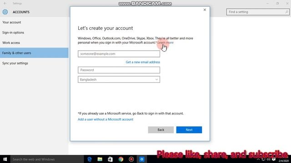The image size is (291, 163).
Task: Click Add a user without a Microsoft account
Action: pos(105,120)
